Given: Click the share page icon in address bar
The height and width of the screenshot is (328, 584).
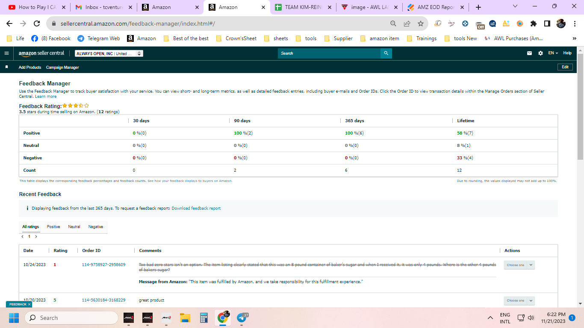Looking at the screenshot, I should pos(407,24).
